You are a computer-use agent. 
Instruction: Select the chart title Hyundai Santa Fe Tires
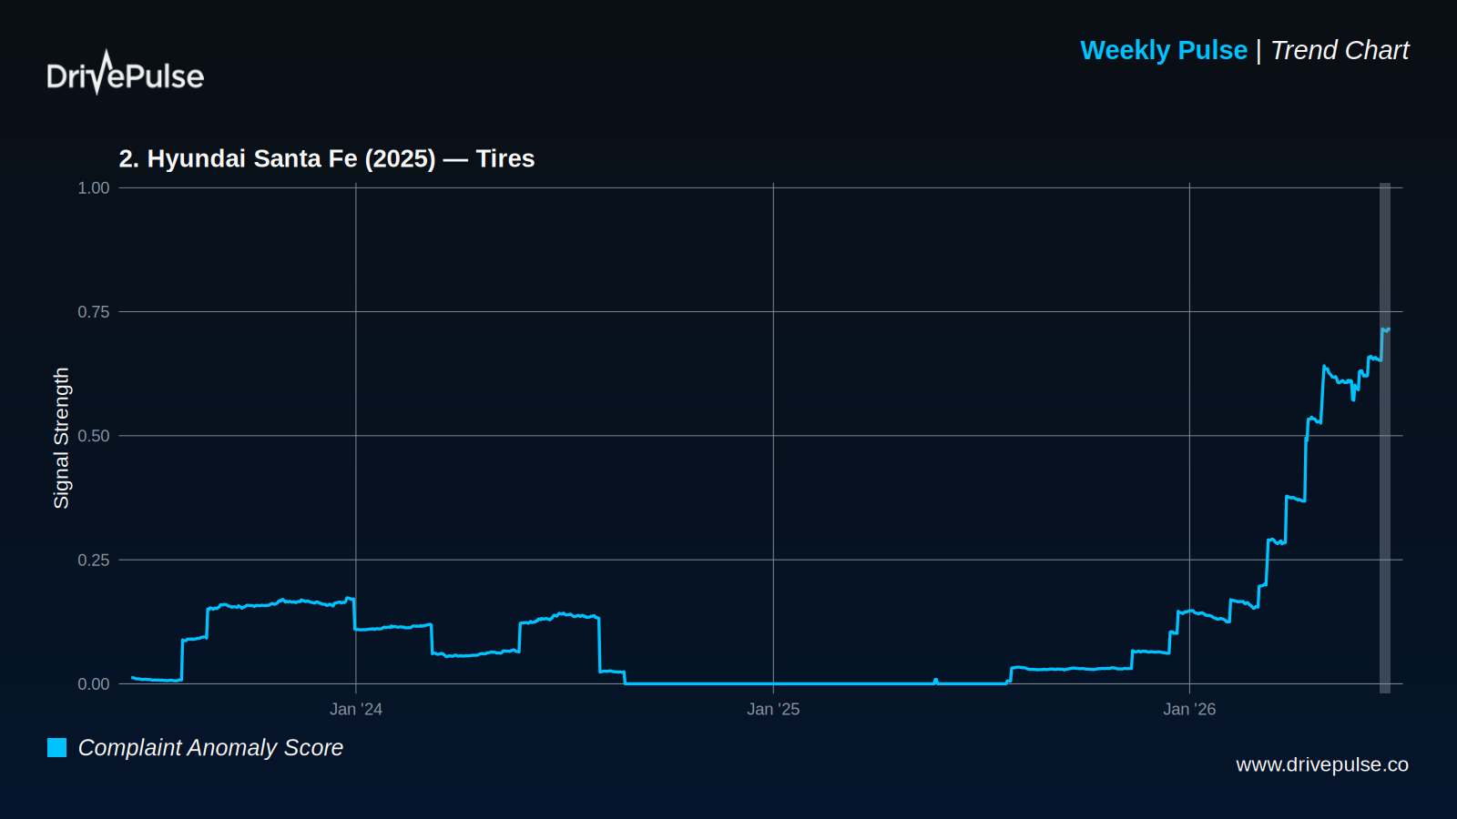tap(327, 158)
